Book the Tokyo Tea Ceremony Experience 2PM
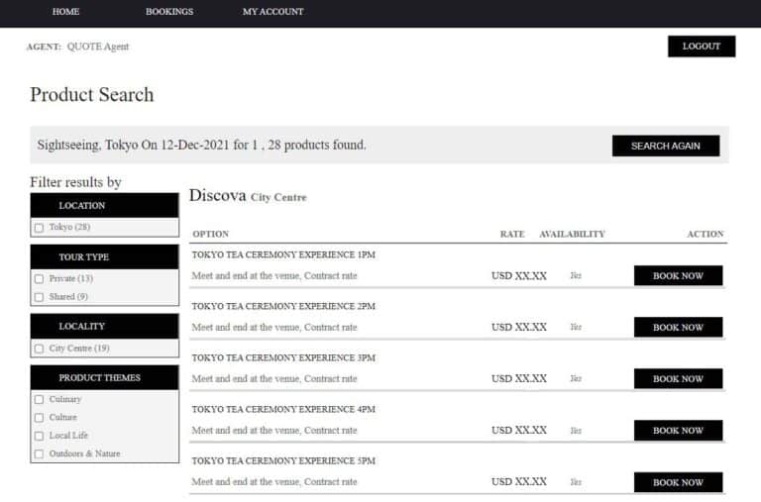761x502 pixels. (x=678, y=327)
